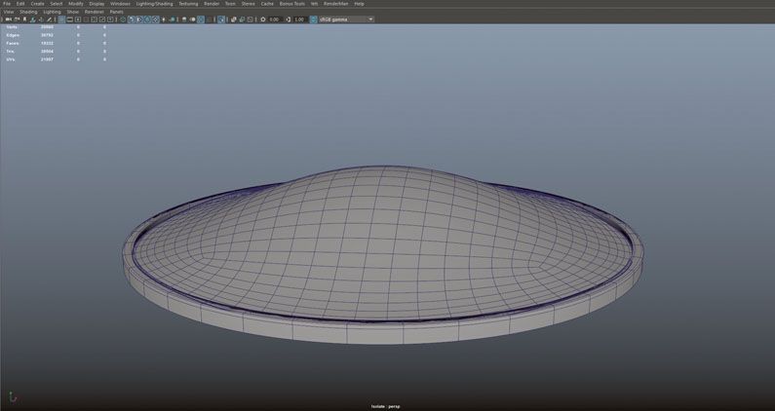
Task: Open the panel Renderer menu
Action: point(94,12)
